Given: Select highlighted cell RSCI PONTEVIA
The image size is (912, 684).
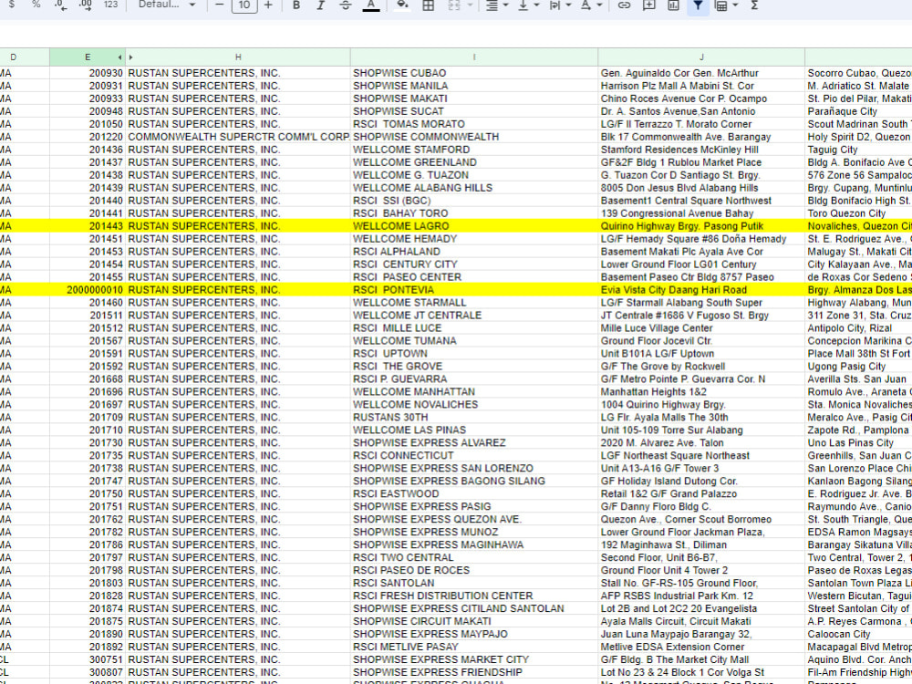Looking at the screenshot, I should pyautogui.click(x=474, y=290).
